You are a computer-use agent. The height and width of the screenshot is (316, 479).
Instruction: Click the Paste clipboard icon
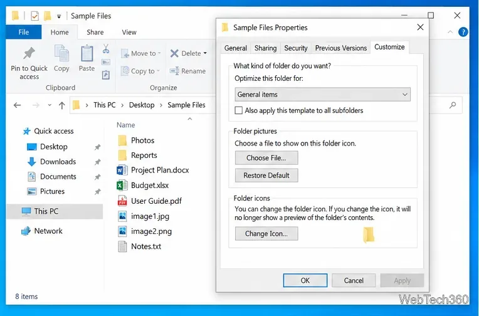point(87,53)
